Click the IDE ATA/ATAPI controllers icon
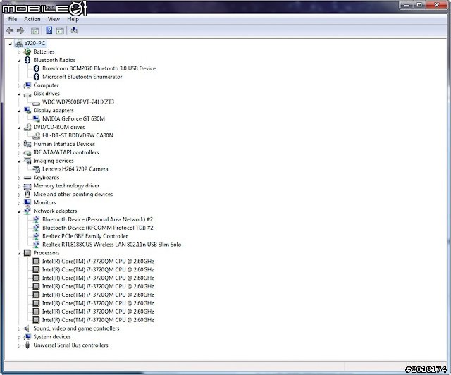Viewport: 451px width, 375px height. point(27,152)
